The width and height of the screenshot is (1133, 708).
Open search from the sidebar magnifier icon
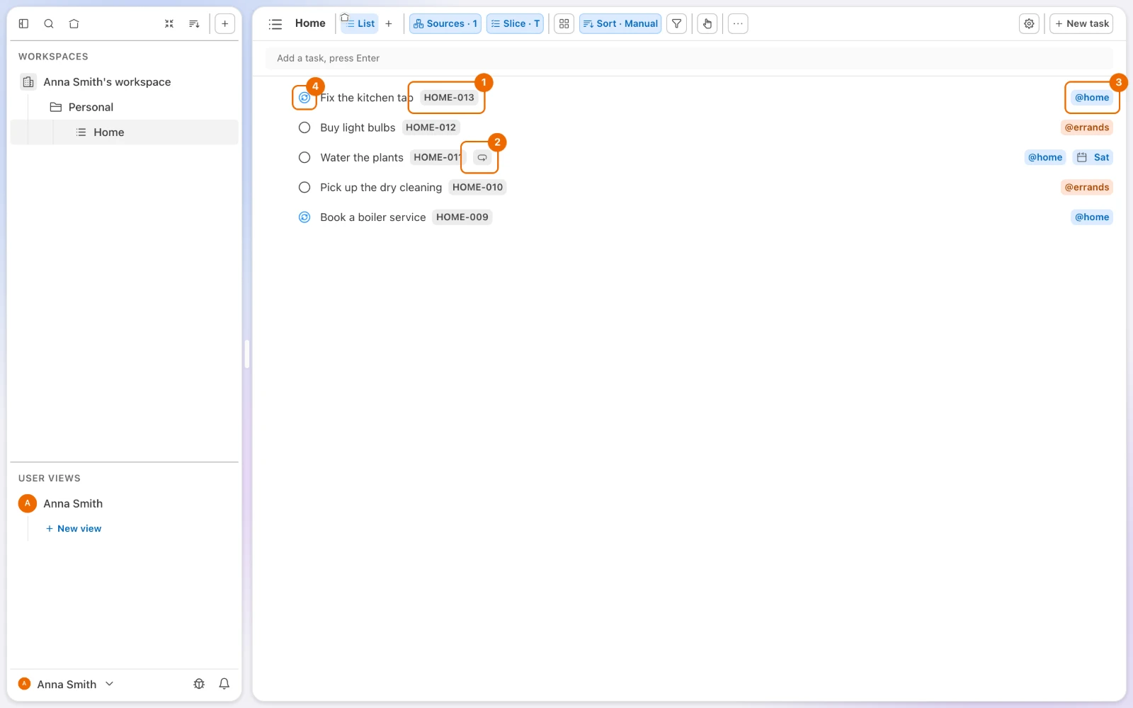[49, 23]
